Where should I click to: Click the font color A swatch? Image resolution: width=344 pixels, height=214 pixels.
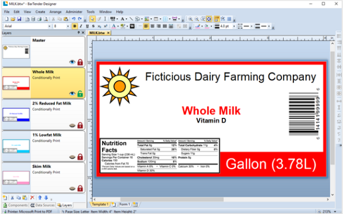tap(113, 27)
